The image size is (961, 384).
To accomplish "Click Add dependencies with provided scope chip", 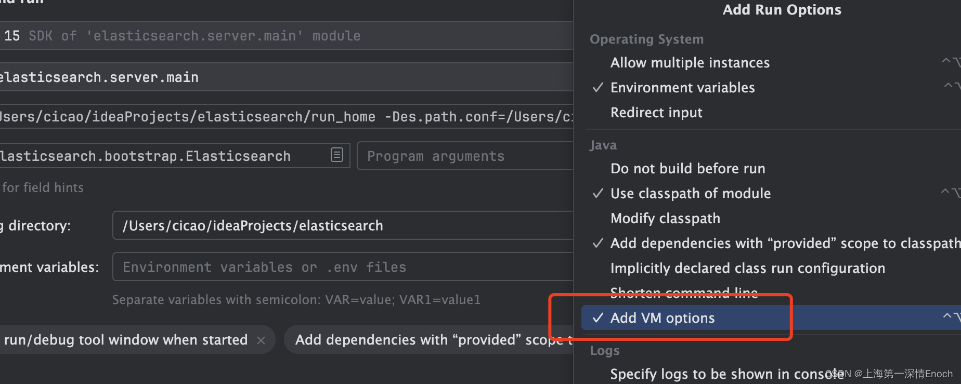I will tap(430, 340).
